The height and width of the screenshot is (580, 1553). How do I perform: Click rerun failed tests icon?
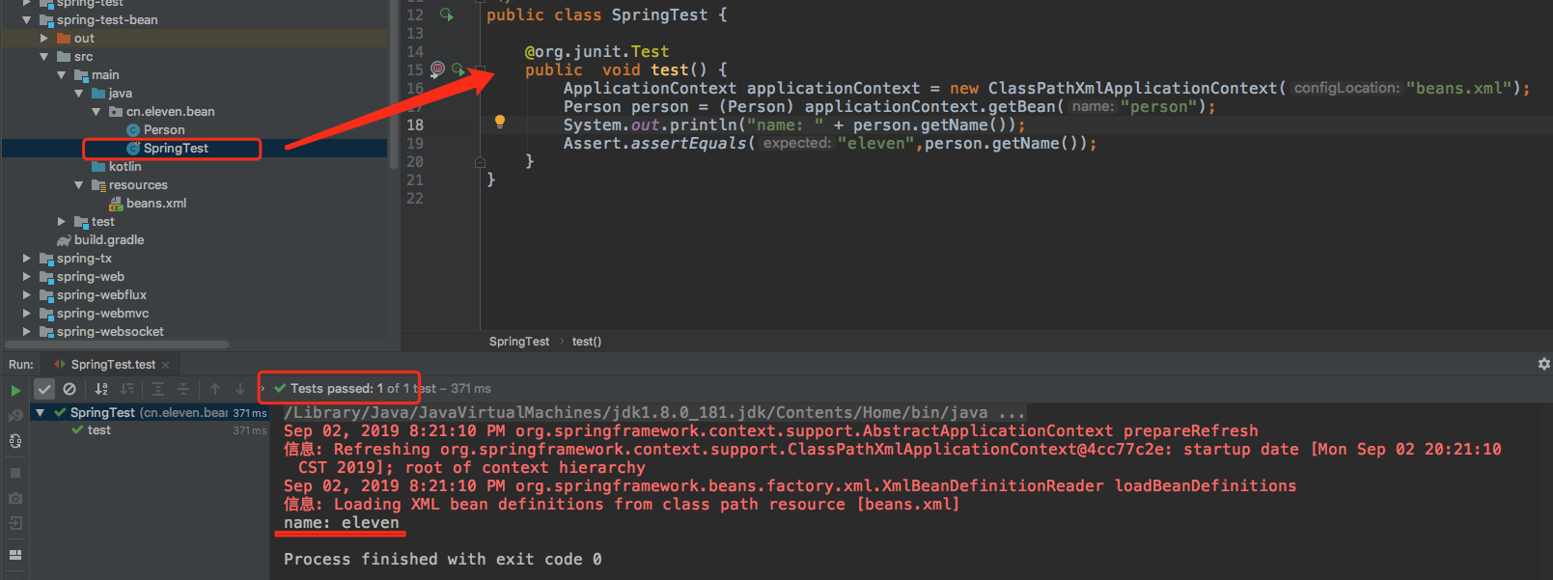15,415
